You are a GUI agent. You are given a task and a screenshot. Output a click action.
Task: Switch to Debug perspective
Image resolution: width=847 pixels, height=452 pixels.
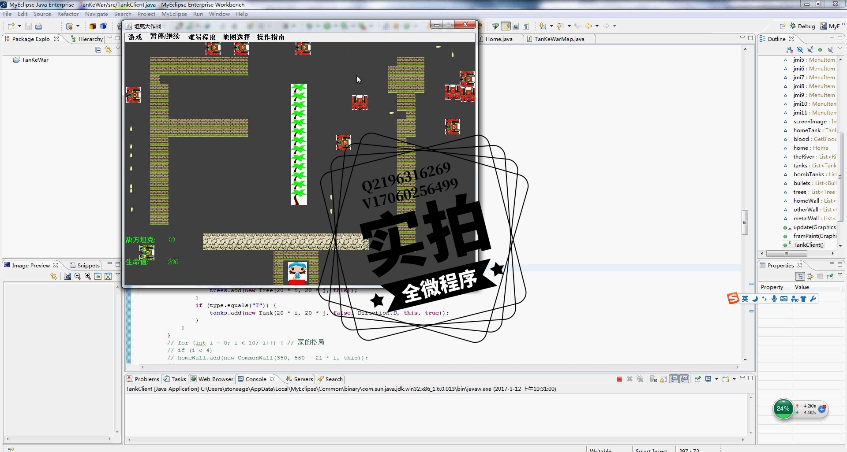pyautogui.click(x=802, y=26)
